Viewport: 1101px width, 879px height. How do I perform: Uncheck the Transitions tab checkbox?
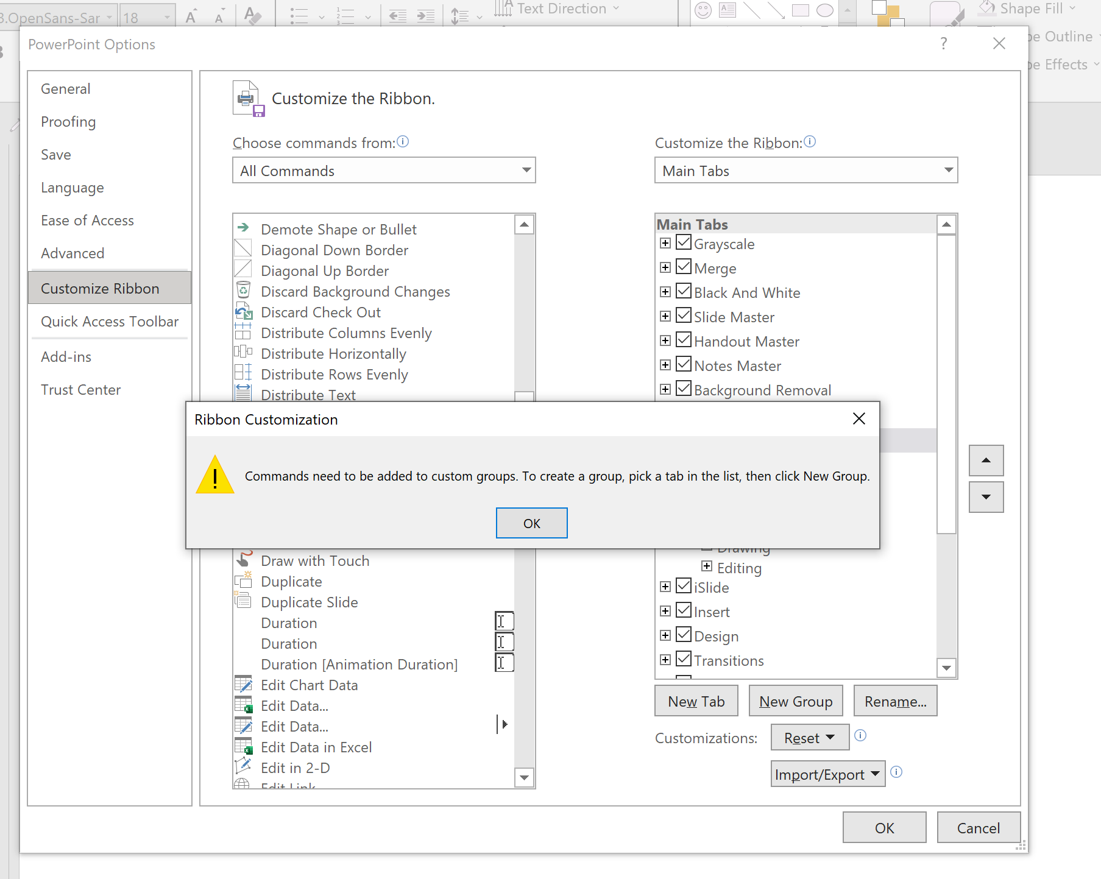(x=684, y=659)
